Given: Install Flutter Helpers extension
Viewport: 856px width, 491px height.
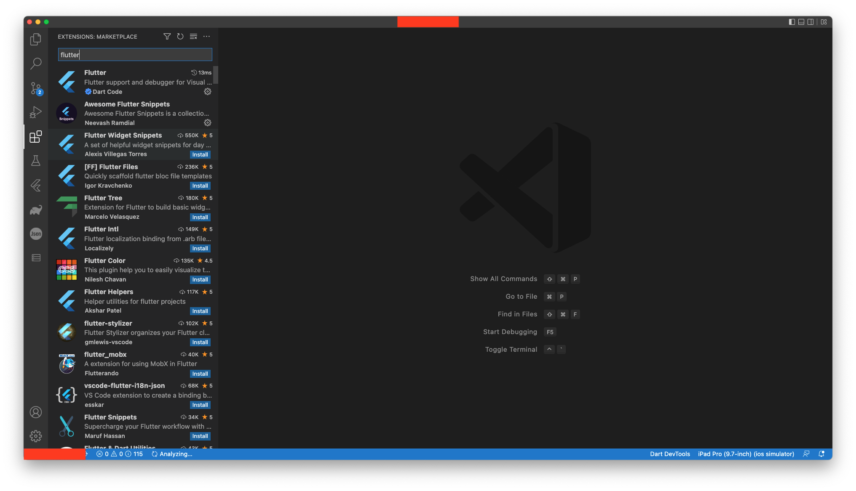Looking at the screenshot, I should (x=200, y=311).
